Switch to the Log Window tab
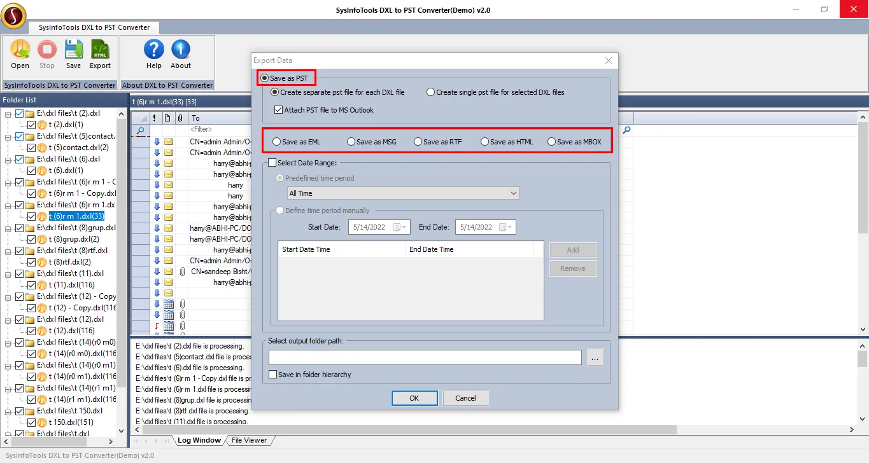The width and height of the screenshot is (869, 463). [x=199, y=440]
